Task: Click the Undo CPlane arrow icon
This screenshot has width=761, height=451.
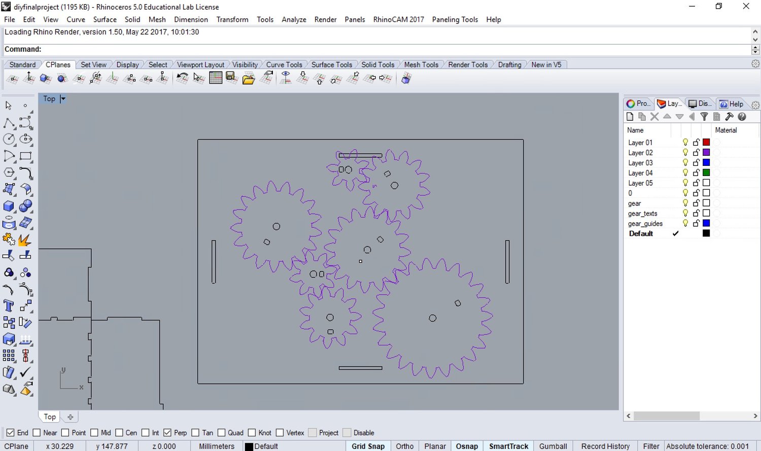Action: [x=182, y=78]
